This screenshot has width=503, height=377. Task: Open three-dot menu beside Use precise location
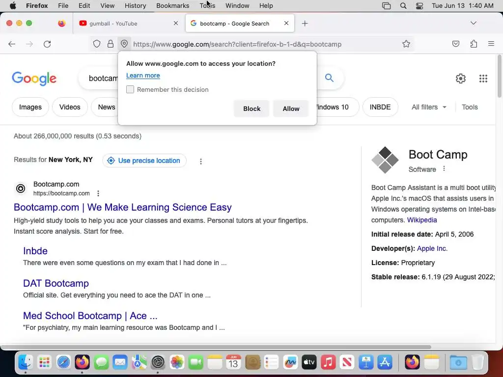[201, 161]
